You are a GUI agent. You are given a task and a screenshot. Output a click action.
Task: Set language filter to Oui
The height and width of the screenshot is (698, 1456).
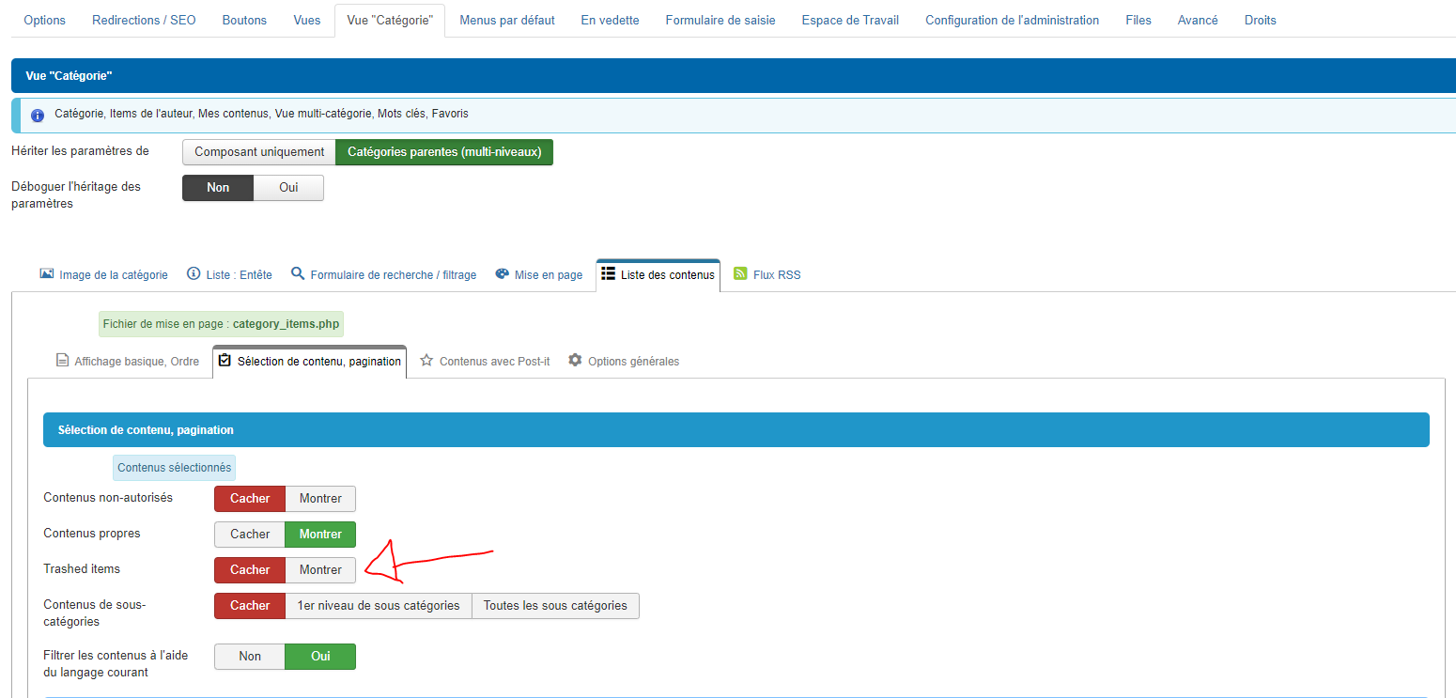coord(320,657)
